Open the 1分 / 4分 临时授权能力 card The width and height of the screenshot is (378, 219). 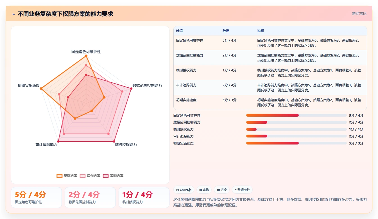pyautogui.click(x=144, y=197)
